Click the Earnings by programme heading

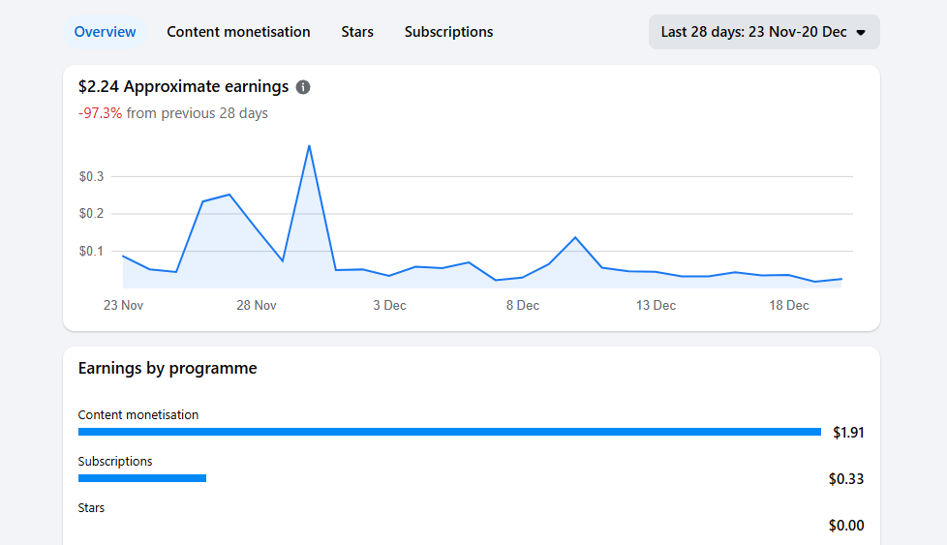pos(168,368)
